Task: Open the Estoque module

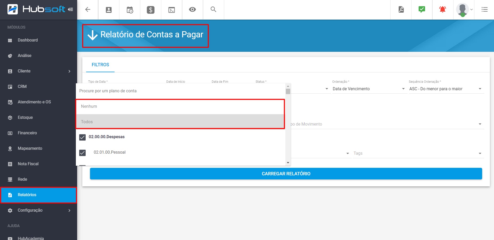Action: point(39,118)
